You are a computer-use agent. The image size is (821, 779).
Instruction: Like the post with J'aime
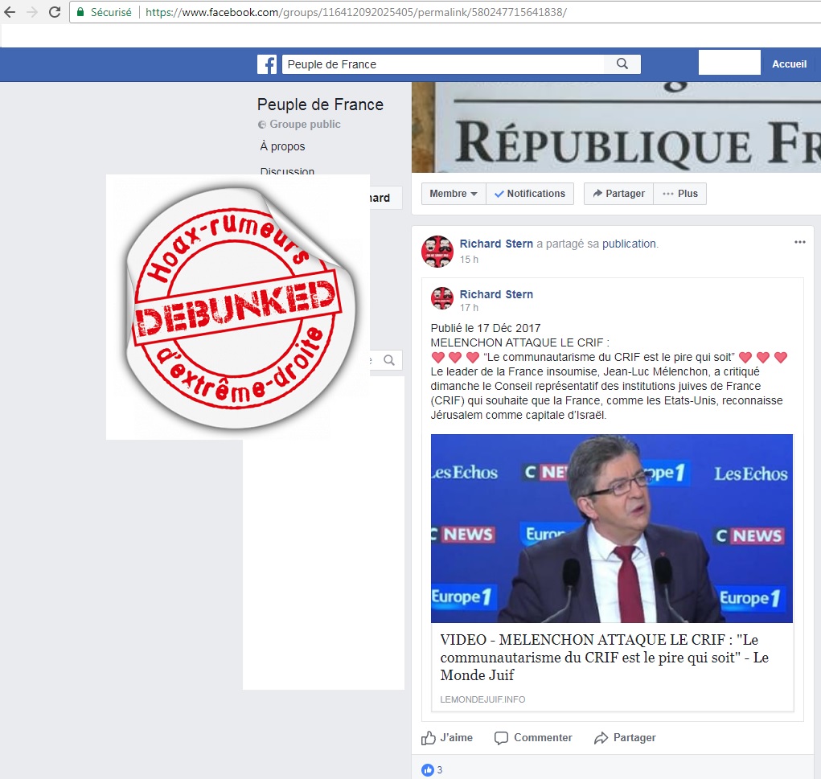point(446,738)
